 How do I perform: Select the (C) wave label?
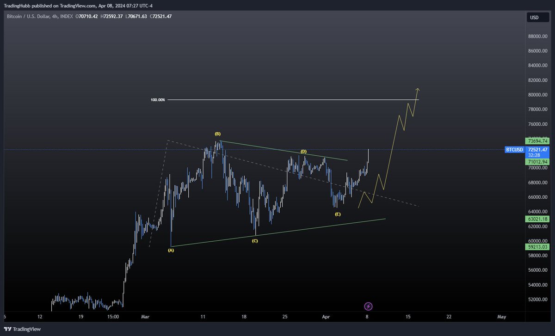click(255, 241)
